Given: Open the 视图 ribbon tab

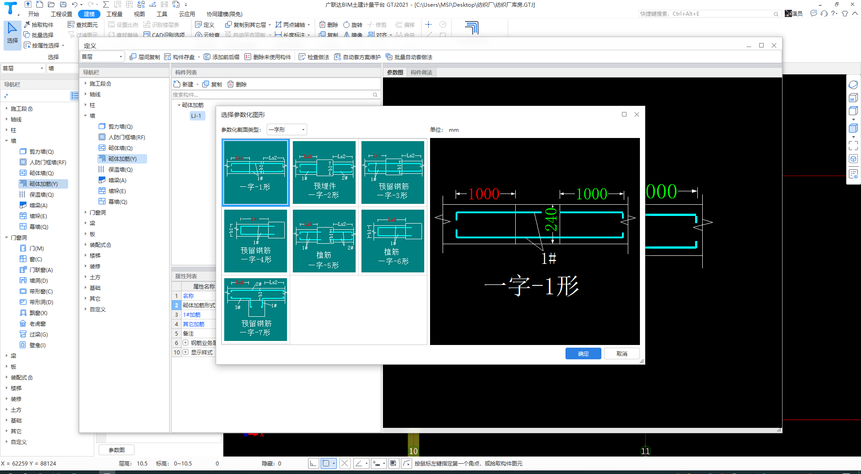Looking at the screenshot, I should pyautogui.click(x=139, y=14).
